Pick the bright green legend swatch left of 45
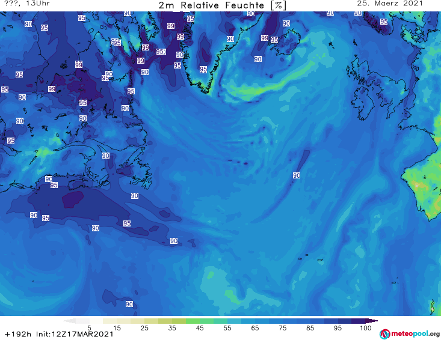Image resolution: width=441 pixels, height=340 pixels. pos(193,321)
